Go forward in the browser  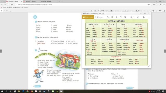pyautogui.click(x=5, y=5)
